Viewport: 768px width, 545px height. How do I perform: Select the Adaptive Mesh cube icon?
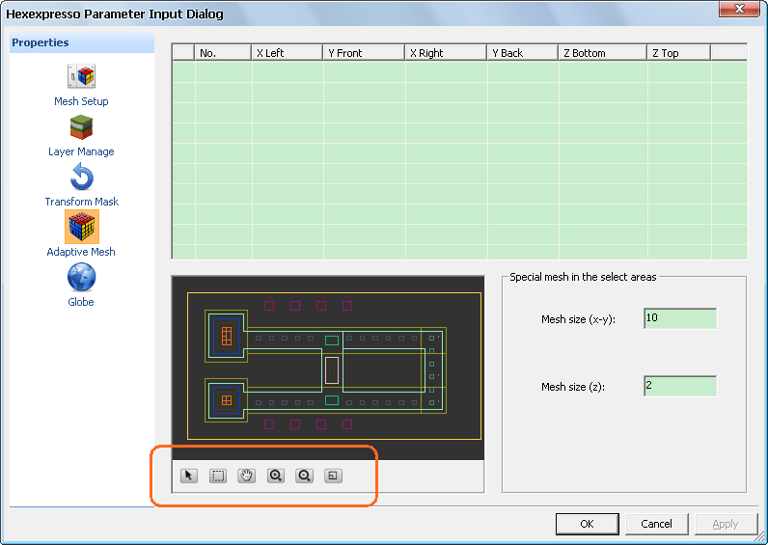(82, 227)
